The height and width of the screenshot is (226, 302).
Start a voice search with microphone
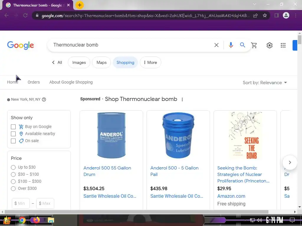[x=231, y=45]
